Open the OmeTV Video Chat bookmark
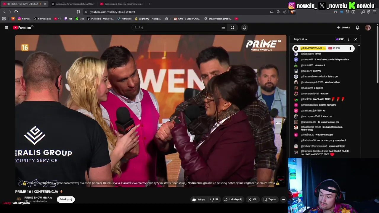The image size is (379, 213). coord(187,19)
